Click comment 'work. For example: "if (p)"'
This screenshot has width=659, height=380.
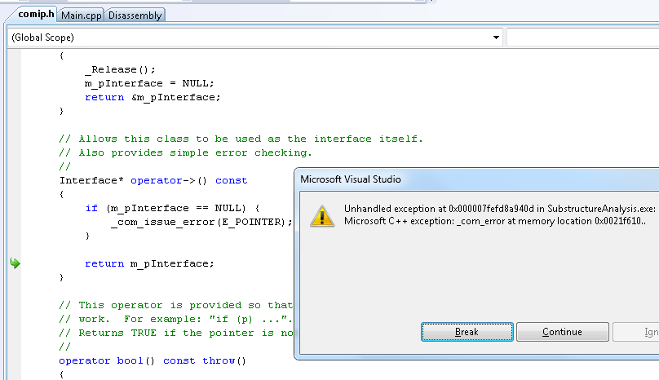pos(175,319)
